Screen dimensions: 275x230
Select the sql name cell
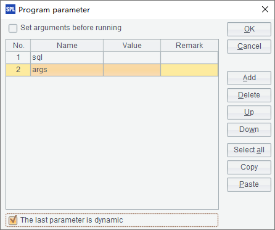67,57
